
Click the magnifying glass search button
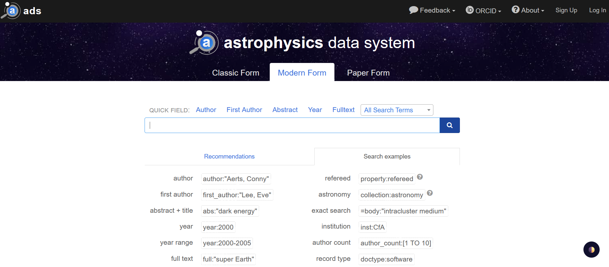[x=449, y=125]
